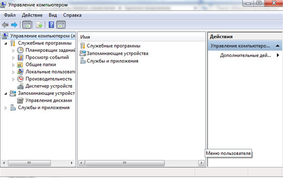Screen dimensions: 283x178
Task: Click the tree pane scrollbar left arrow
Action: (4, 163)
